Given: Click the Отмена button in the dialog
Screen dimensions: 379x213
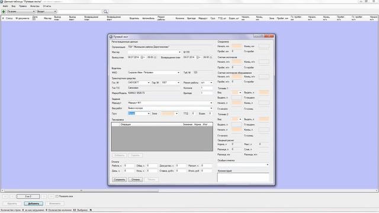Looking at the screenshot, I should 136,179.
